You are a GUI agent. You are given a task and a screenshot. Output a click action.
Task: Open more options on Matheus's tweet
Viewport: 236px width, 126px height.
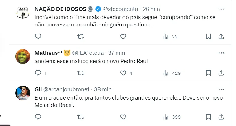tap(221, 53)
